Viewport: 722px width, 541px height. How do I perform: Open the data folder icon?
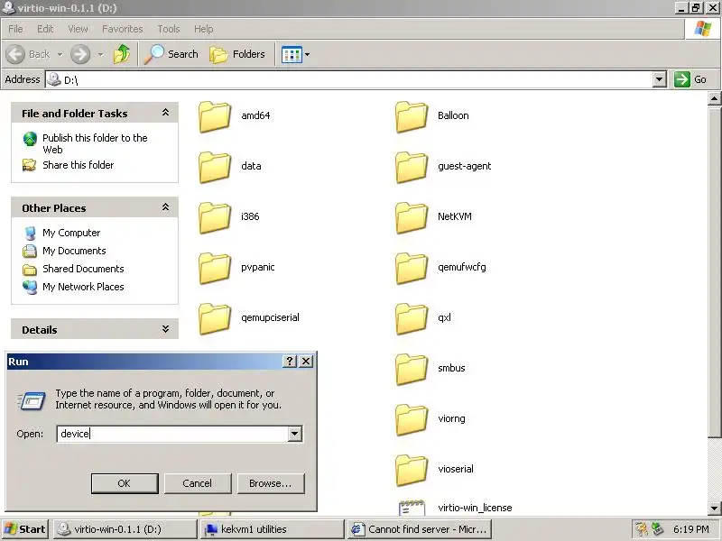click(x=215, y=167)
